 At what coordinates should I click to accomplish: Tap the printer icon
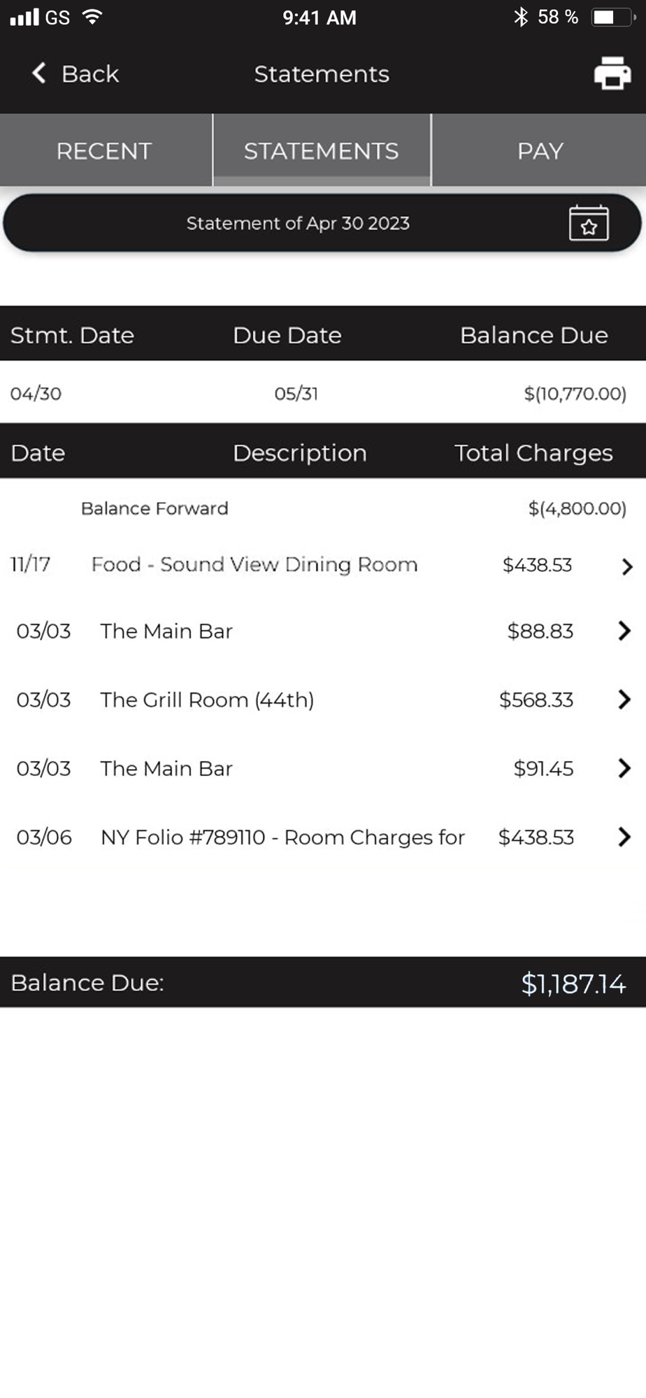[612, 73]
